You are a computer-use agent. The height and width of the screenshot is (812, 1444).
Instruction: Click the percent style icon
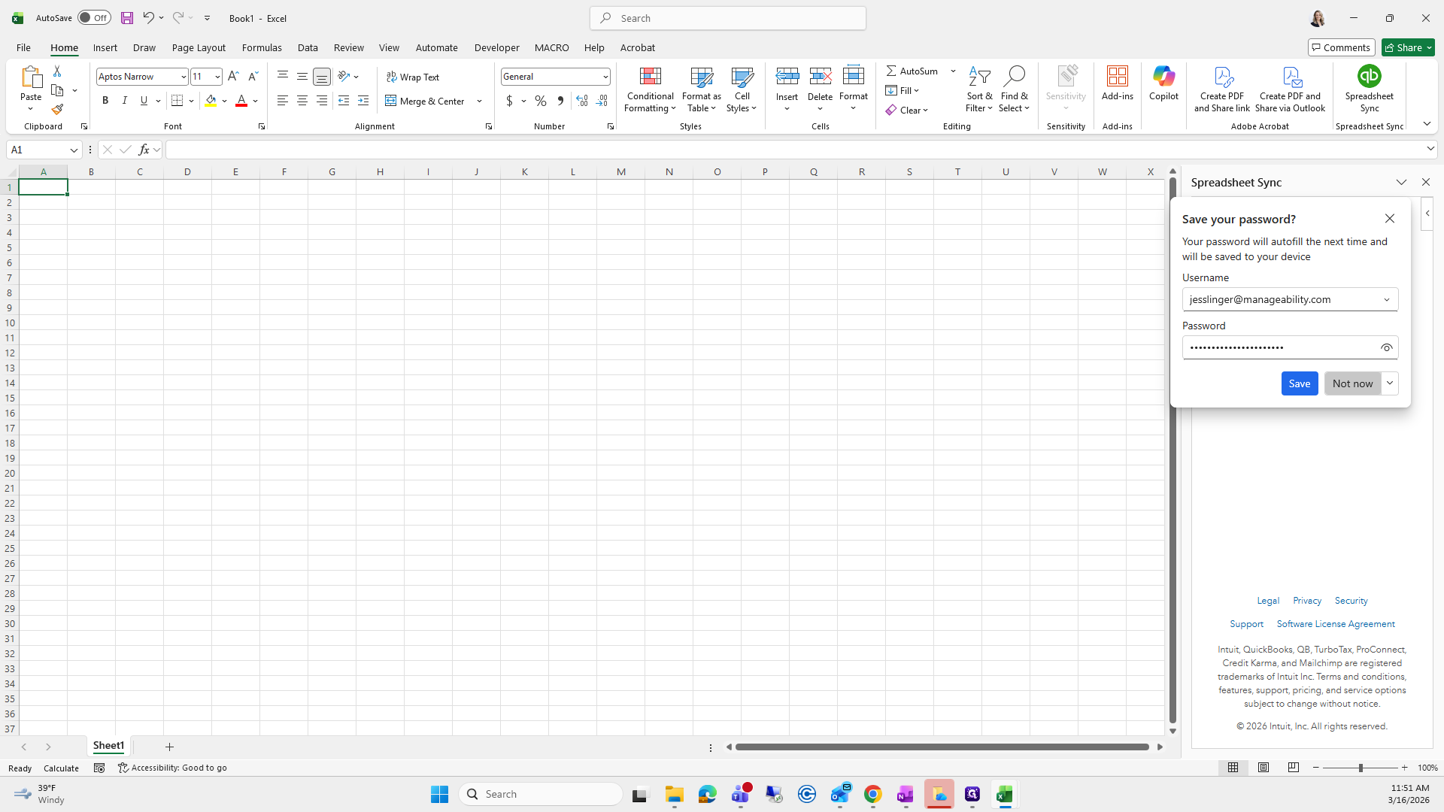click(540, 101)
